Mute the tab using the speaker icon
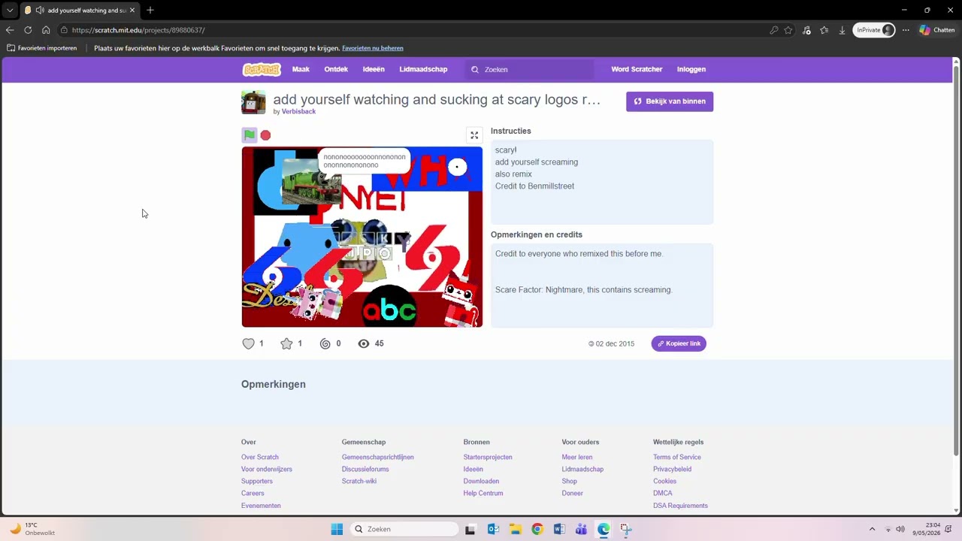The width and height of the screenshot is (962, 541). click(39, 11)
